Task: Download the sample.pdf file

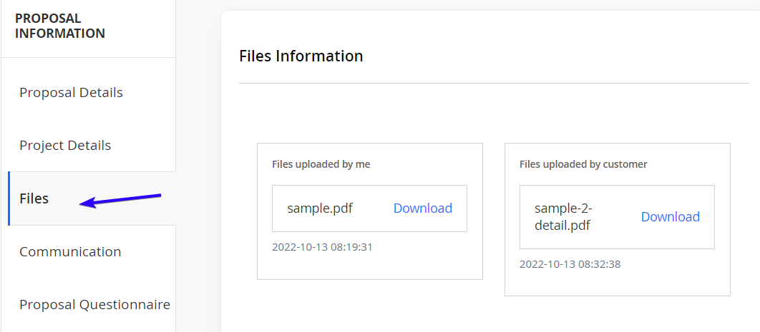Action: (x=423, y=208)
